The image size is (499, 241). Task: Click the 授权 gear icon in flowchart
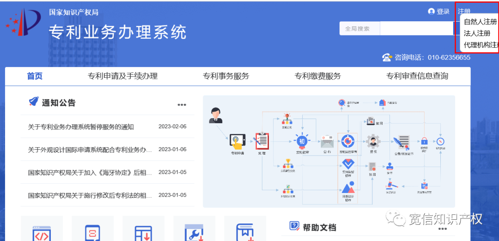point(372,140)
